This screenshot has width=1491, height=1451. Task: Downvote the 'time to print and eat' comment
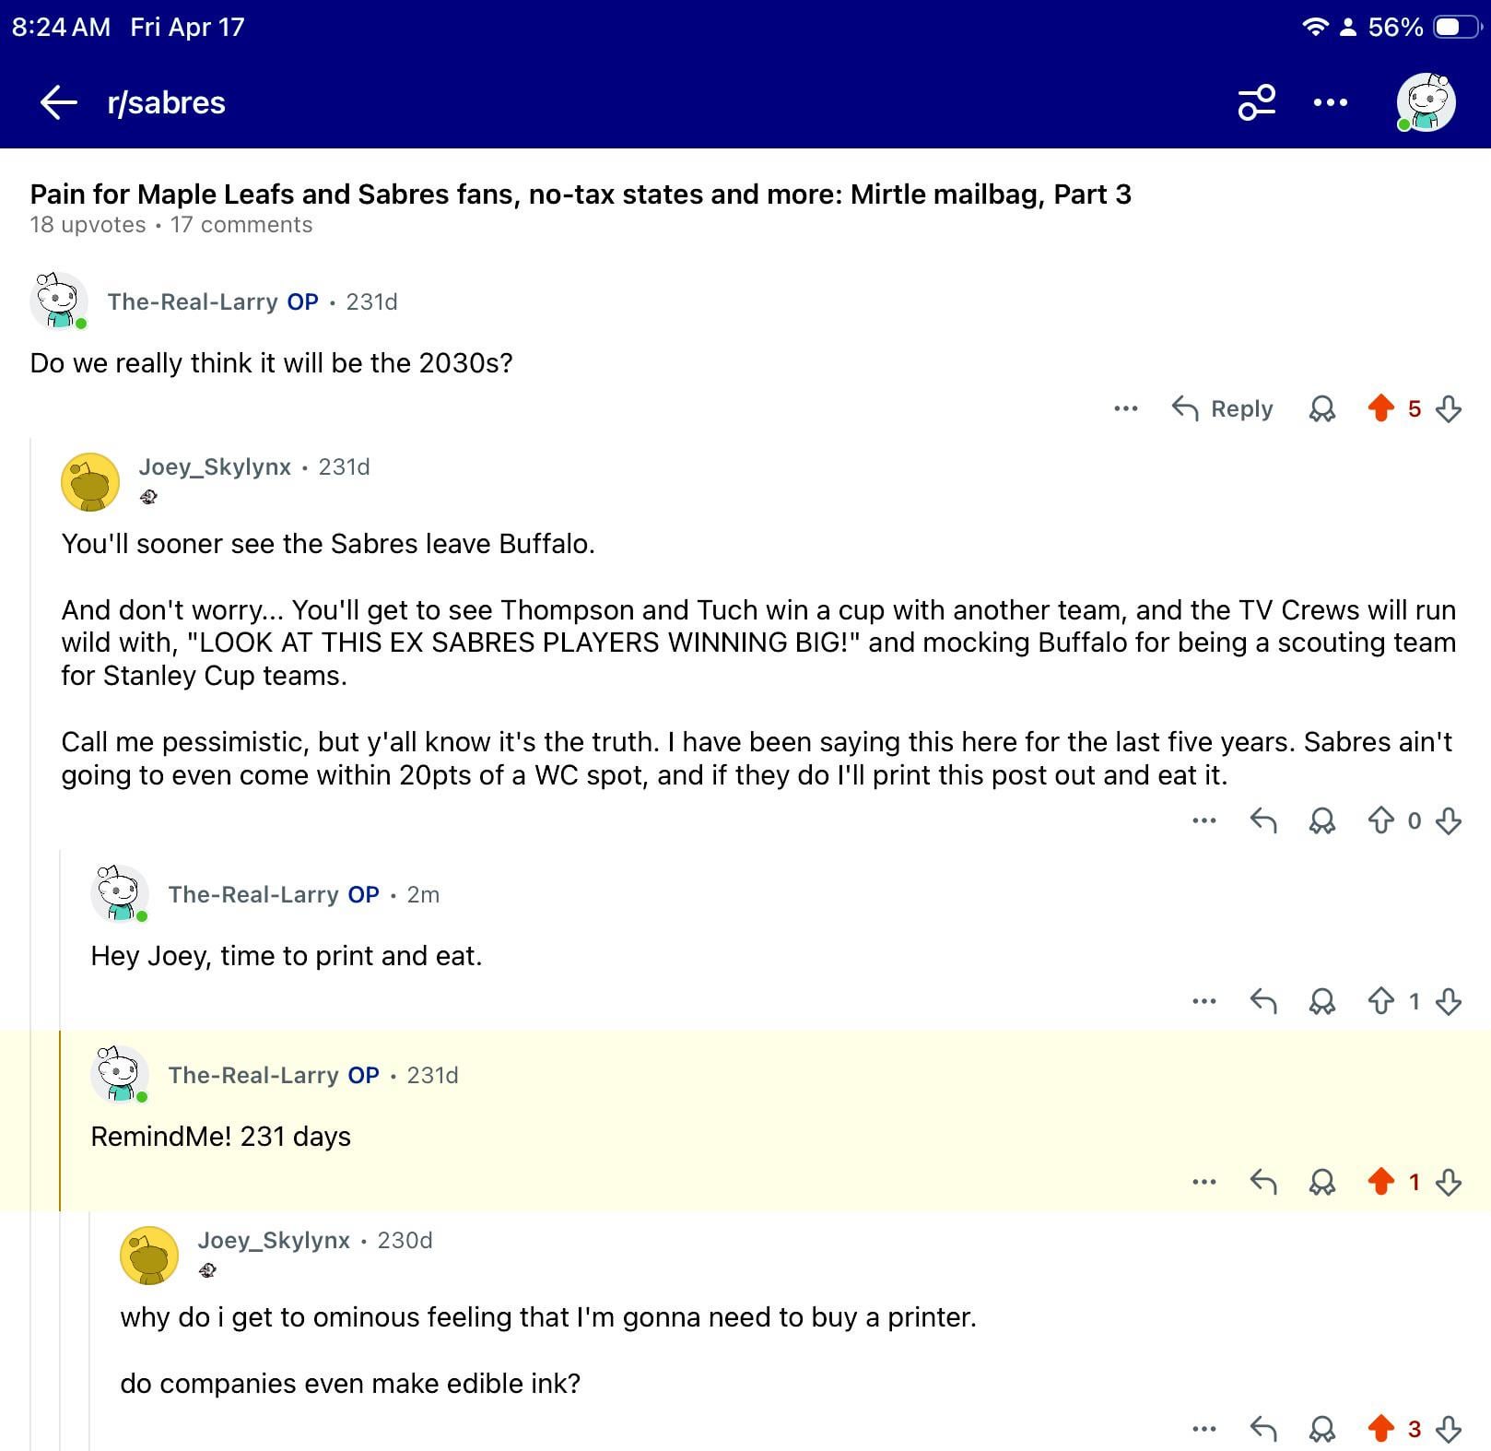[1449, 1001]
